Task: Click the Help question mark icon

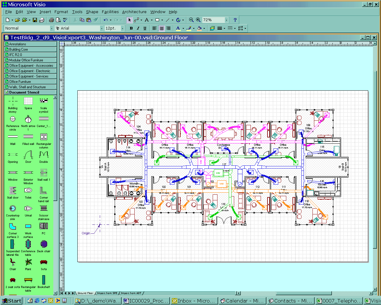Action: point(235,20)
